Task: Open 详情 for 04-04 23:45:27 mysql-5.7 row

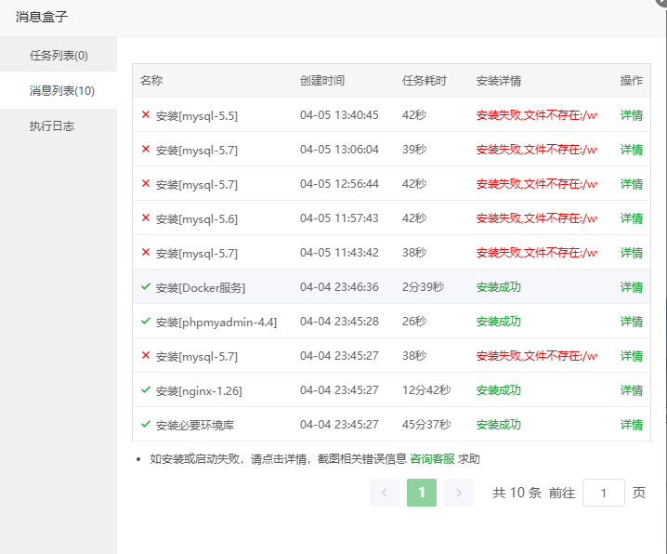Action: pos(632,356)
